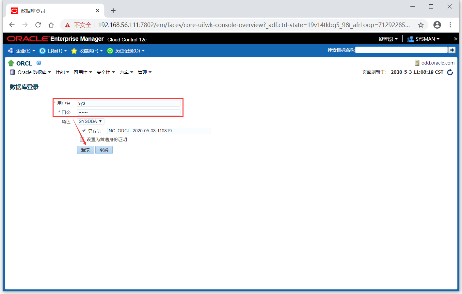Viewport: 462px width, 294px height.
Task: Click the Cloud Control 12c label
Action: pyautogui.click(x=127, y=39)
